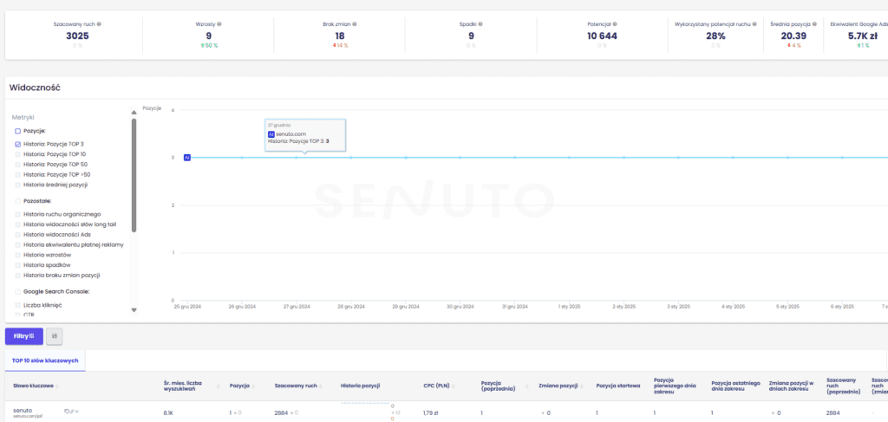Select the TOP 10 słów kluczowych tab
Screen dimensions: 888x422
(45, 360)
